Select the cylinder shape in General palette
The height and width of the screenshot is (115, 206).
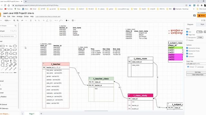point(7,54)
